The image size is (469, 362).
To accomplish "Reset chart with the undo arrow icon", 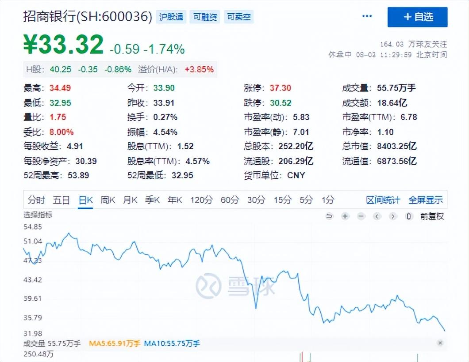I will tap(329, 216).
